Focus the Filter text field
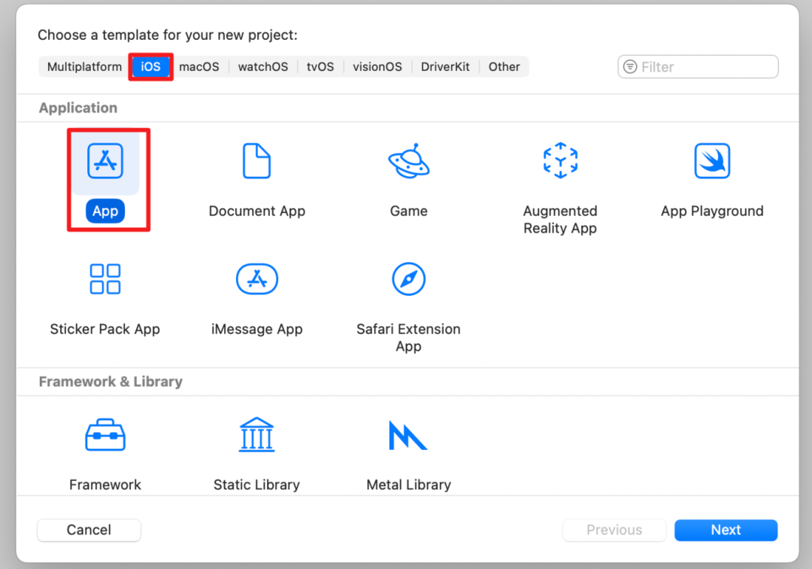The image size is (812, 569). [x=698, y=67]
